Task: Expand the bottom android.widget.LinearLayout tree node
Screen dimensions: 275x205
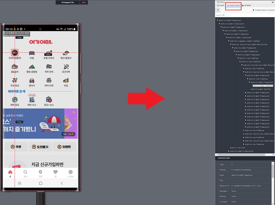Action: click(229, 151)
